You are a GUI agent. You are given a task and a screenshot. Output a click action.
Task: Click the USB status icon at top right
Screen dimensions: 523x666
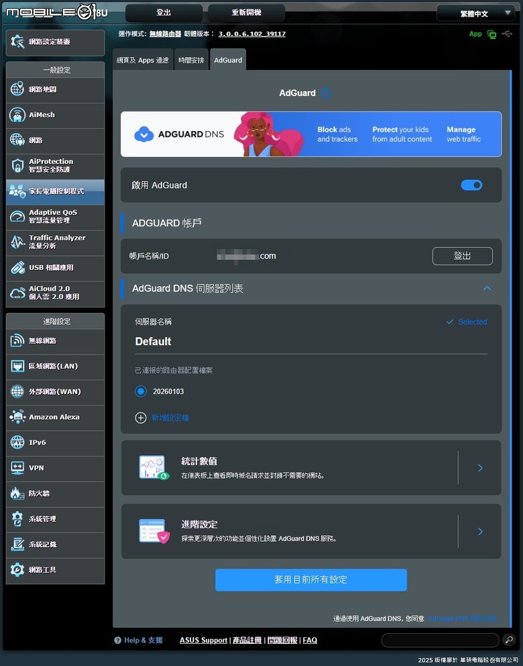(x=508, y=34)
